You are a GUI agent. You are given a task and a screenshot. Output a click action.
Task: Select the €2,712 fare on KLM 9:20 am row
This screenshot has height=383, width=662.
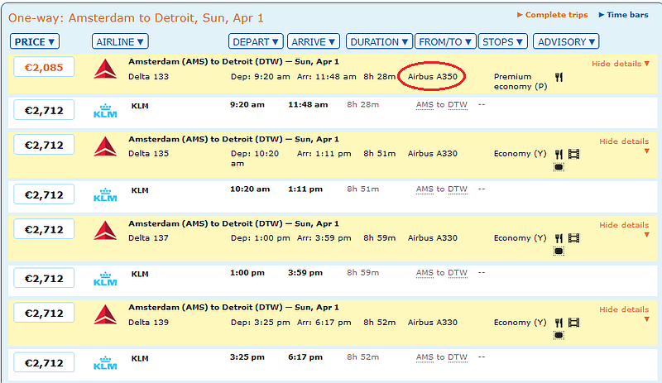[x=44, y=110]
